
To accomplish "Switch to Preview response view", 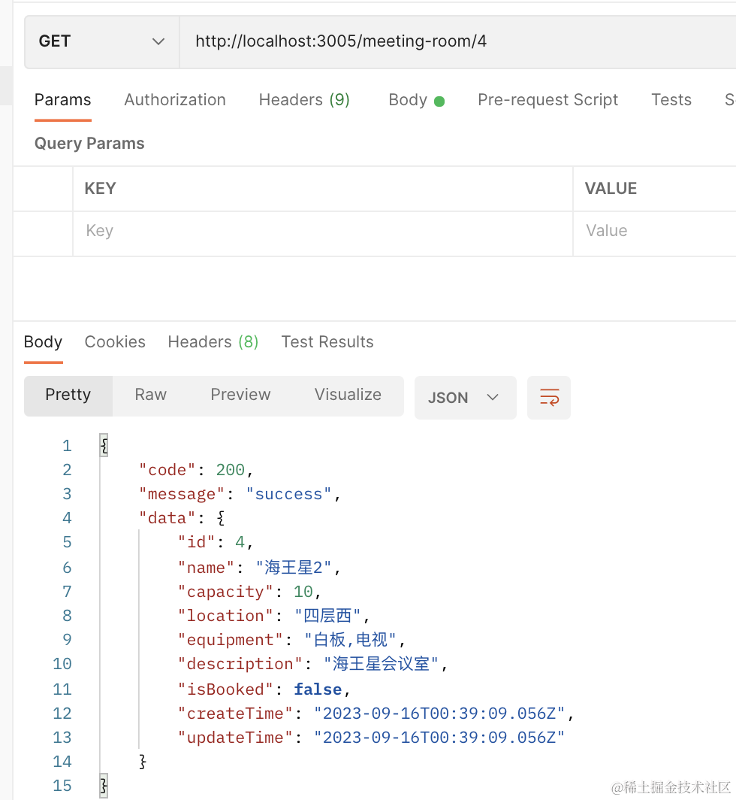I will pyautogui.click(x=240, y=395).
